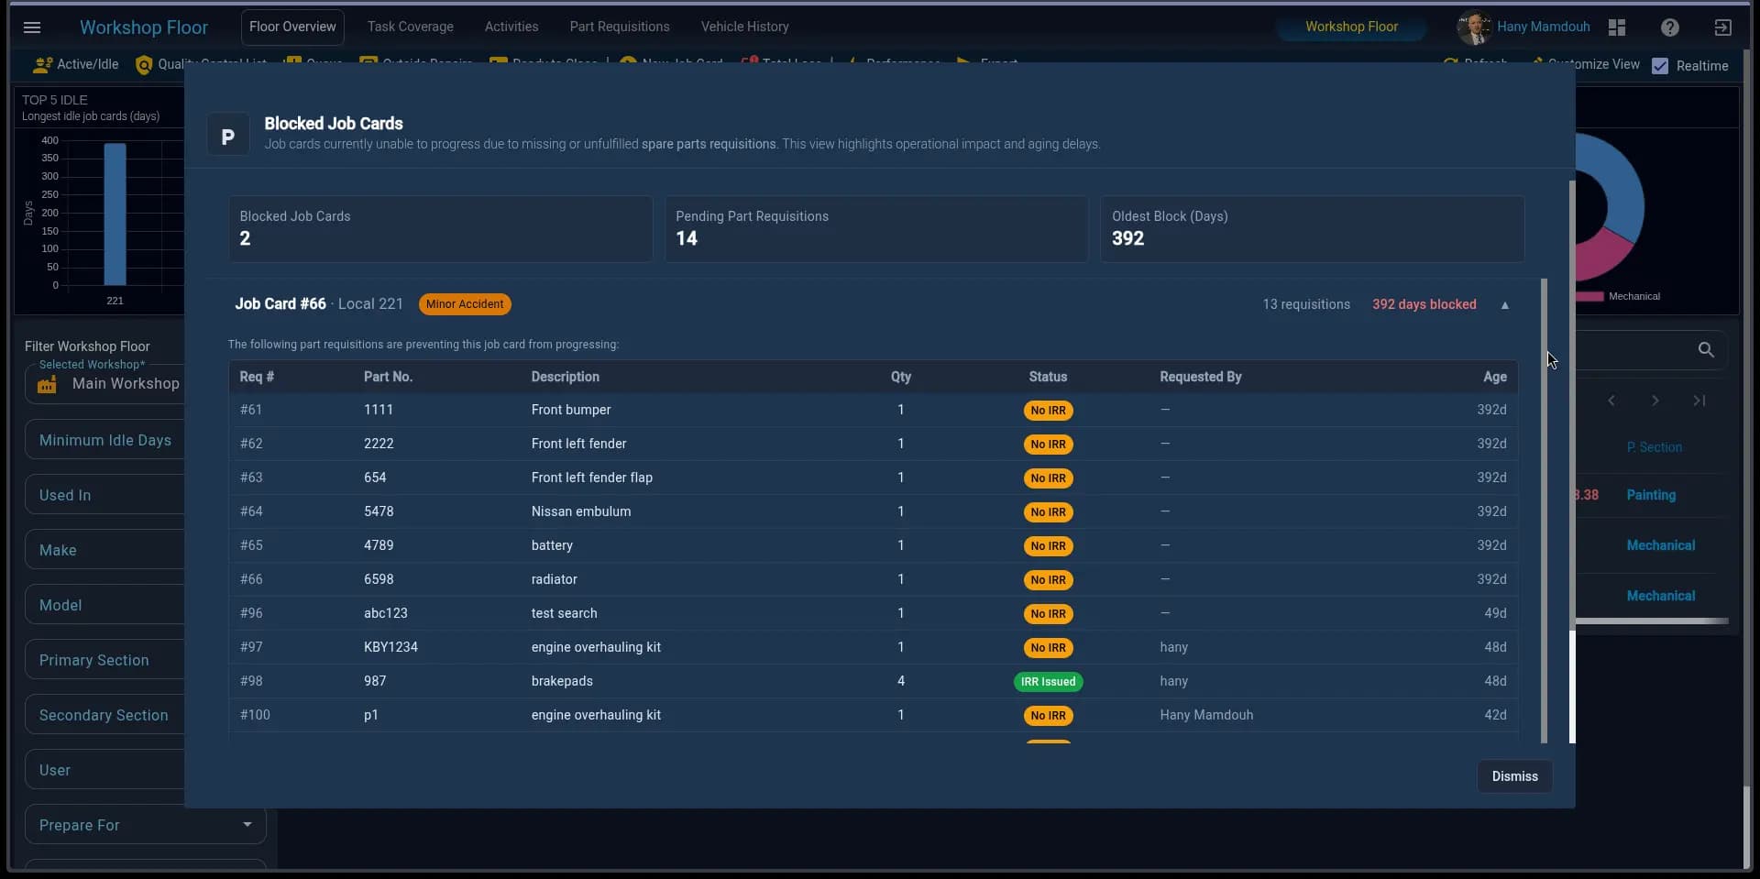
Task: Click the Quality Control List shield icon
Action: pos(144,64)
